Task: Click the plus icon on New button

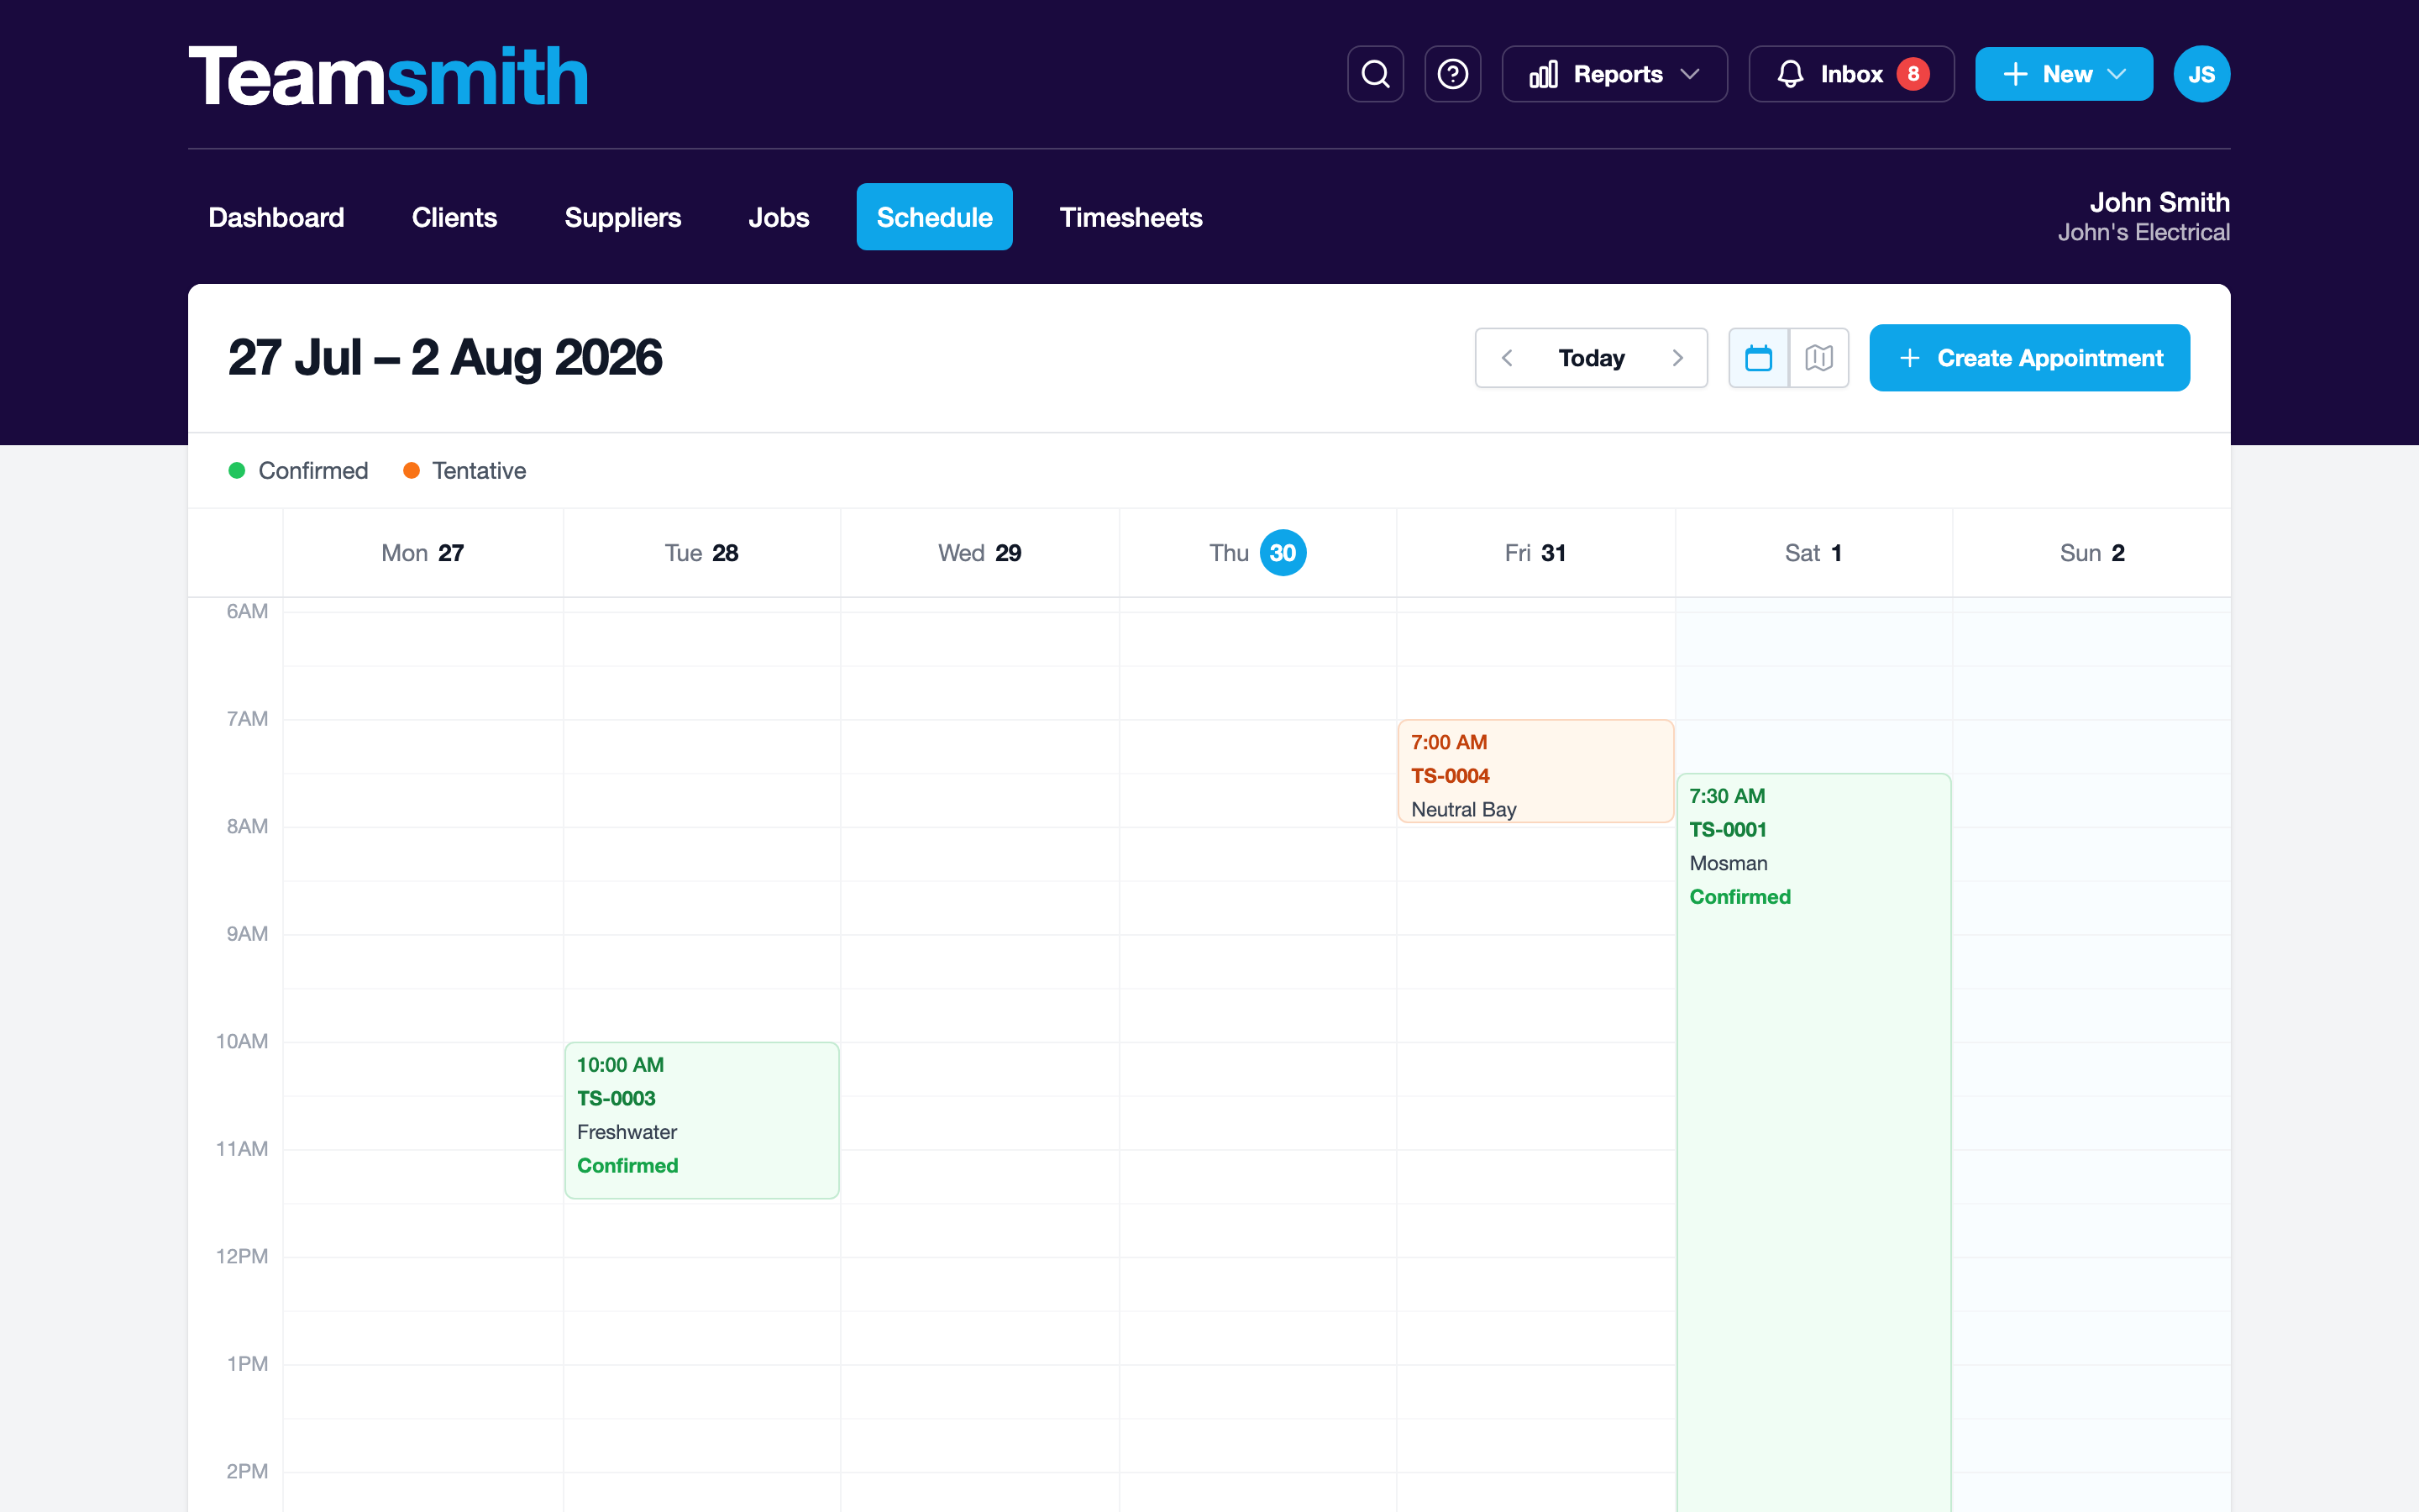Action: tap(2015, 74)
